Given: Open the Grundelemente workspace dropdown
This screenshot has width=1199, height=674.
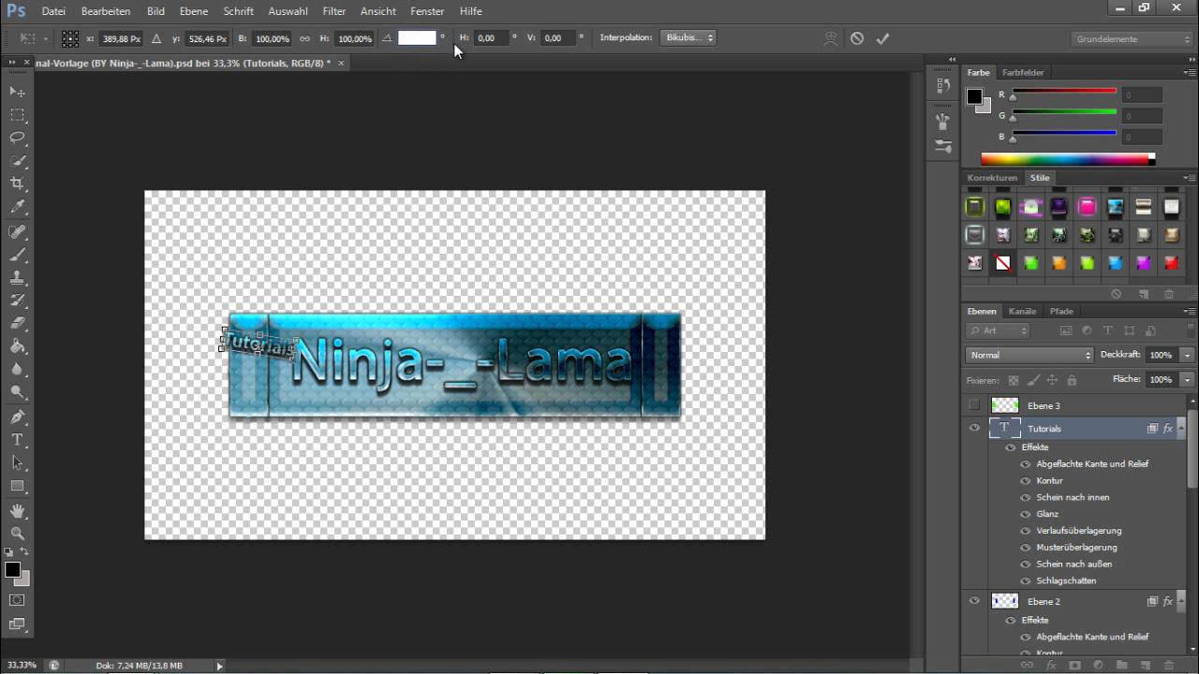Looking at the screenshot, I should coord(1132,39).
